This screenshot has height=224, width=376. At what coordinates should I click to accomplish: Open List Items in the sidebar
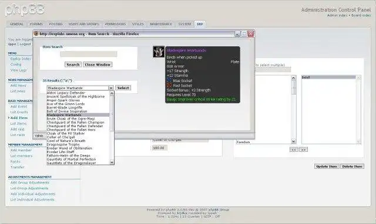click(18, 124)
